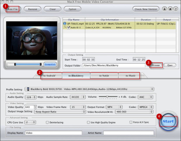Viewport: 181px width, 141px height.
Task: Open the Video Frame Rate 15 dropdown
Action: click(x=78, y=107)
